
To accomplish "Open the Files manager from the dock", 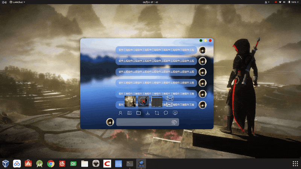I will (85, 164).
